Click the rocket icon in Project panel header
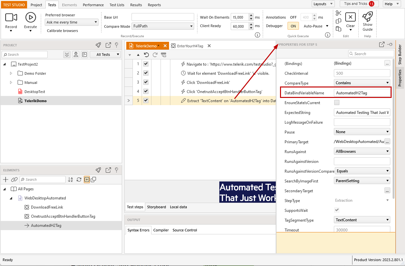 click(x=98, y=45)
